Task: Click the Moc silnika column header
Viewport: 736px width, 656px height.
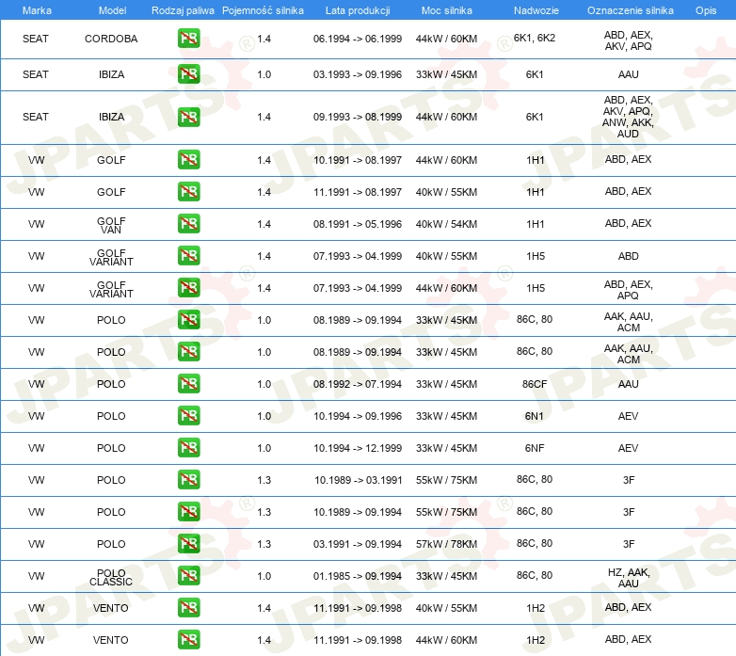Action: click(x=446, y=10)
